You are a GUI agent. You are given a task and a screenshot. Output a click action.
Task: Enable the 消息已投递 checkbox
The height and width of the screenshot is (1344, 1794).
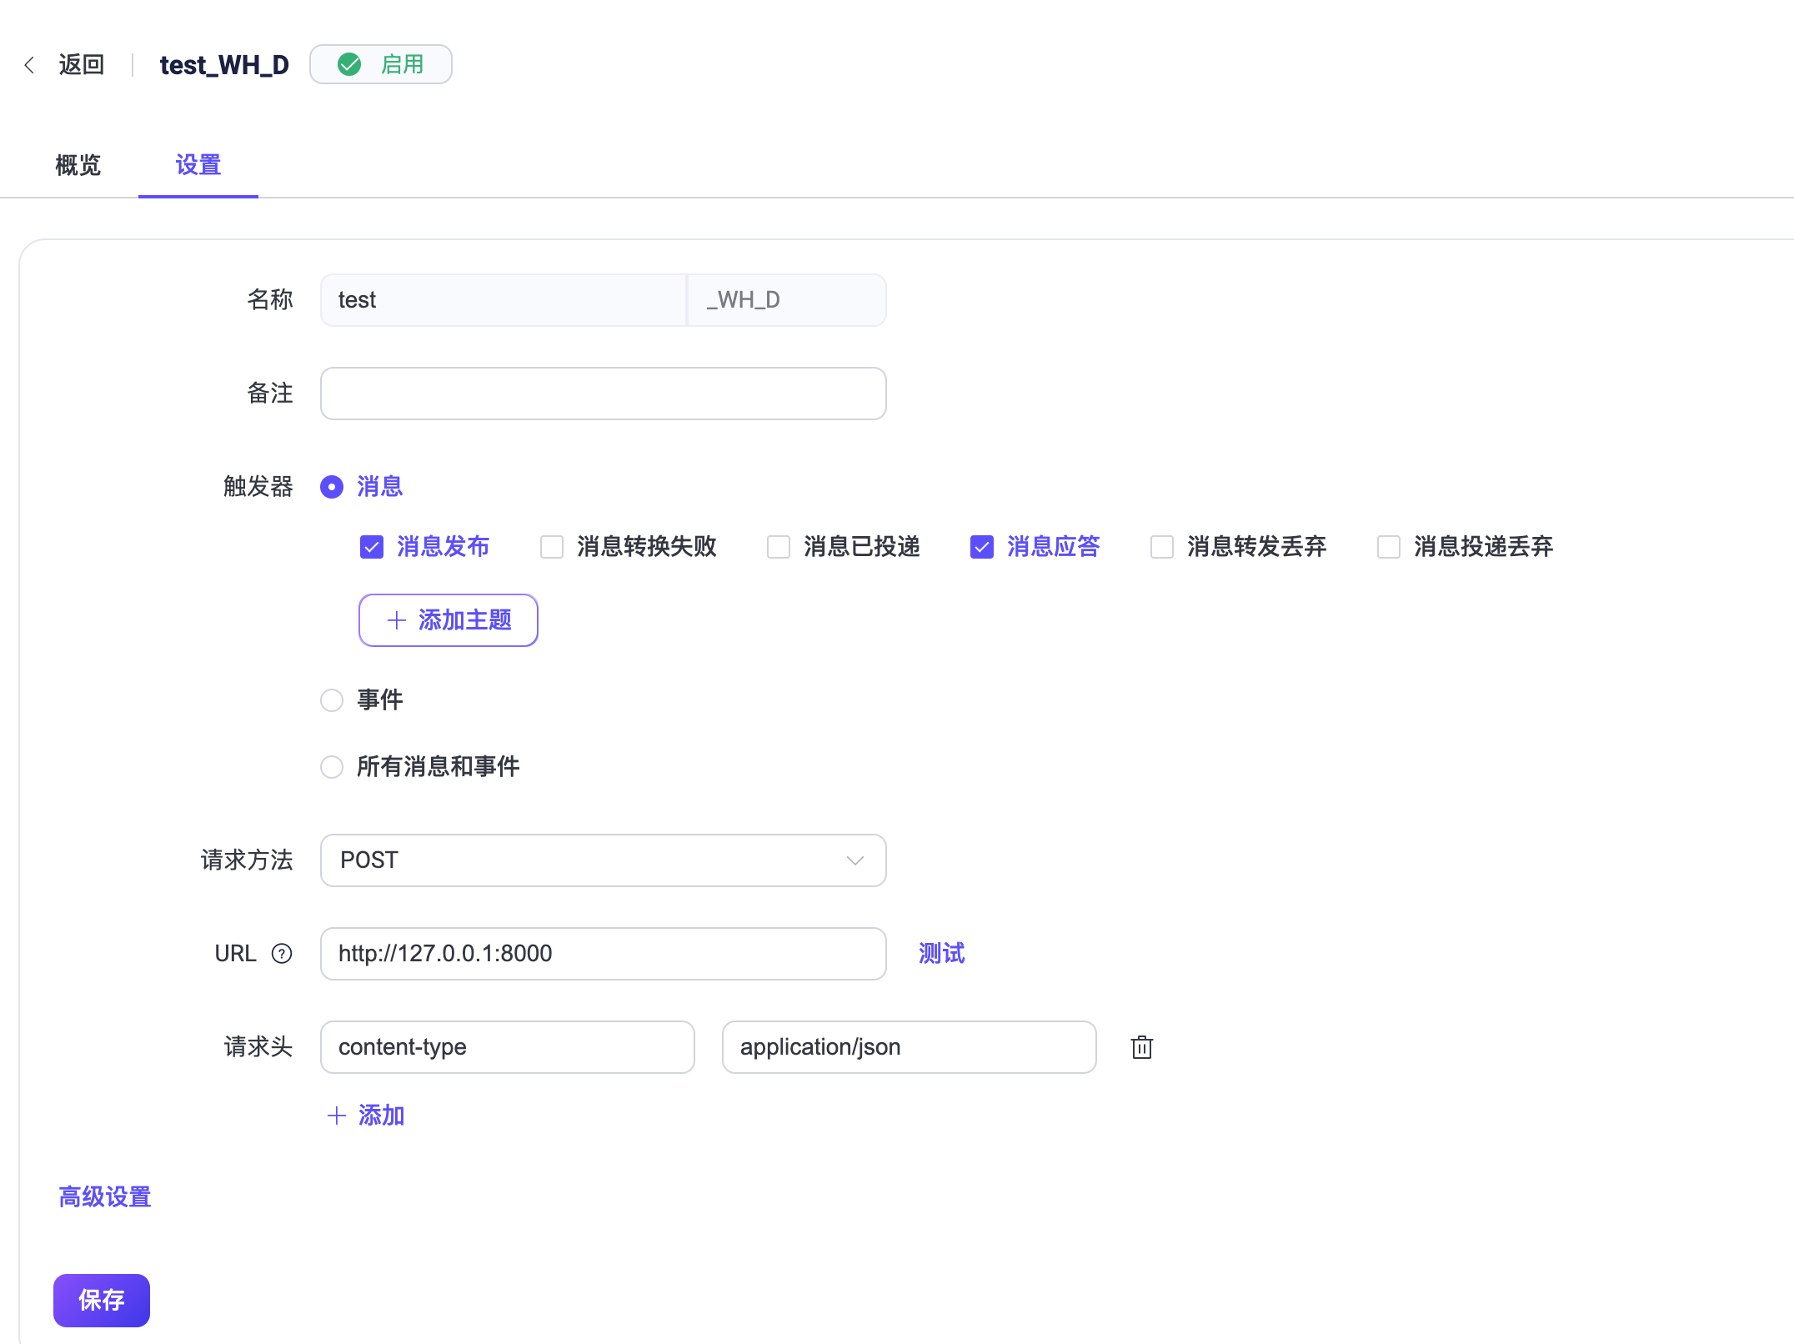pyautogui.click(x=779, y=547)
